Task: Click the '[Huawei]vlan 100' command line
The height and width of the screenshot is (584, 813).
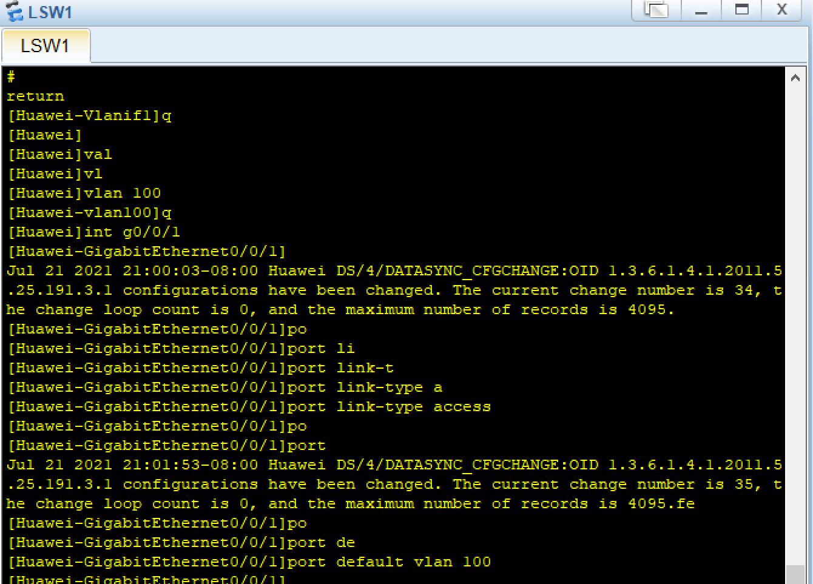Action: [84, 193]
